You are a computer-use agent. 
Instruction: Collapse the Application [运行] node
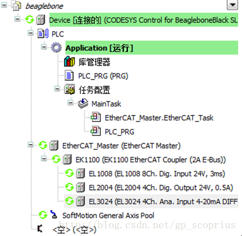point(44,47)
